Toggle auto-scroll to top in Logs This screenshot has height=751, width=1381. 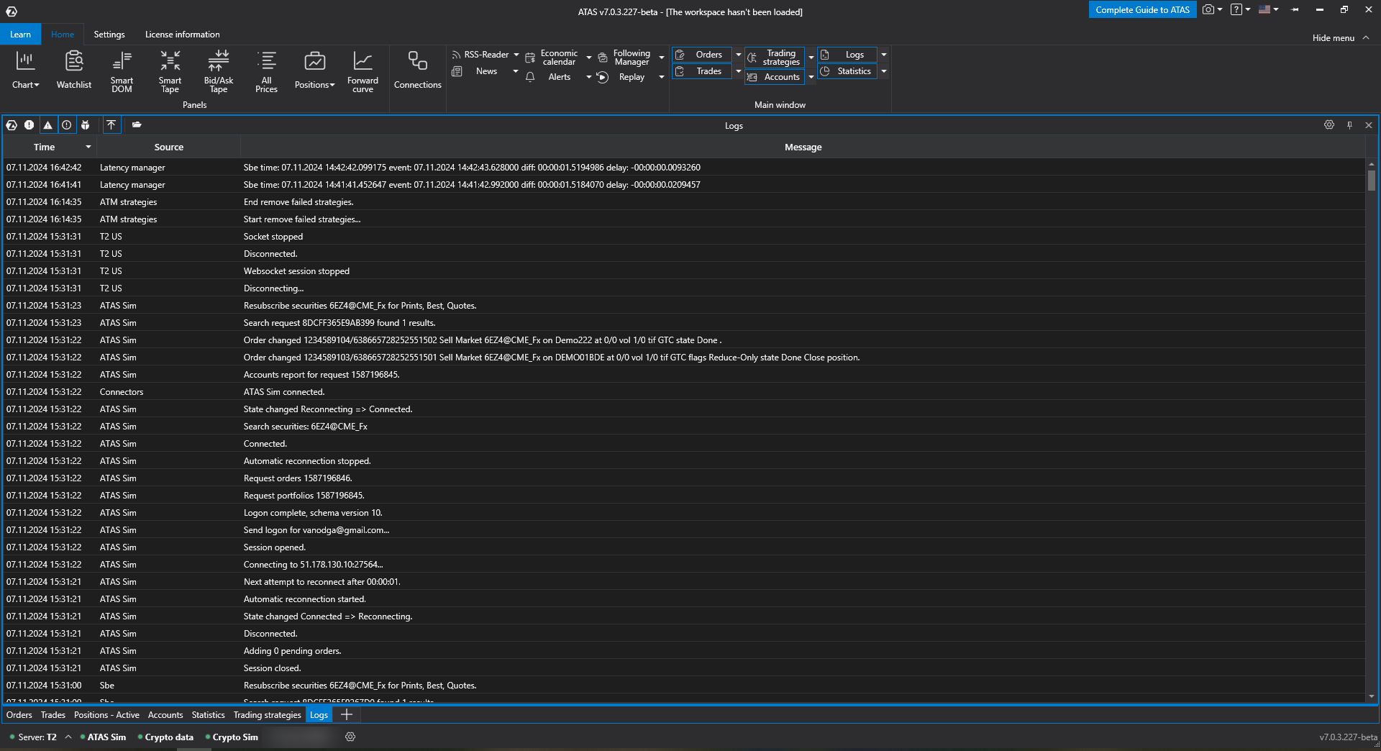(x=111, y=125)
